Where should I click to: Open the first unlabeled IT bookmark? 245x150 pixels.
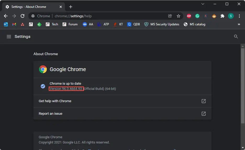(x=31, y=24)
